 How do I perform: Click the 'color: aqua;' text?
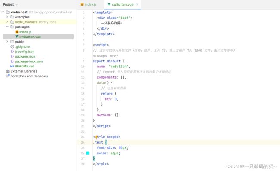(x=109, y=153)
